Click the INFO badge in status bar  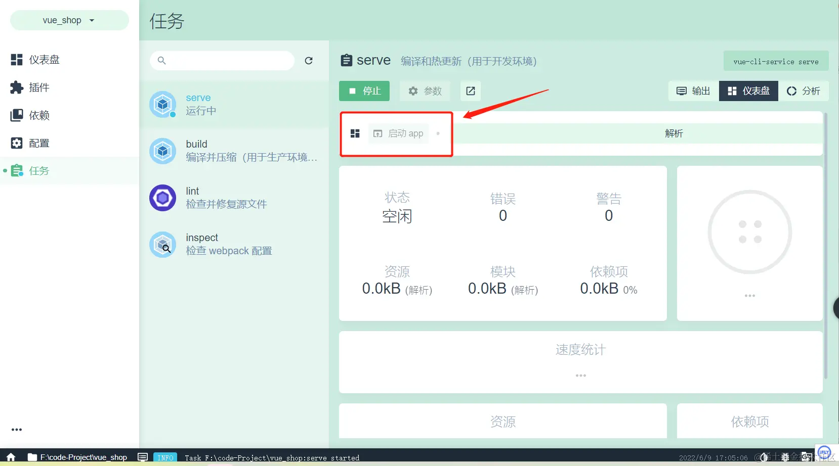tap(165, 458)
